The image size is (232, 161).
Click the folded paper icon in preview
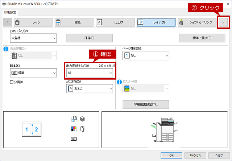[x=82, y=129]
